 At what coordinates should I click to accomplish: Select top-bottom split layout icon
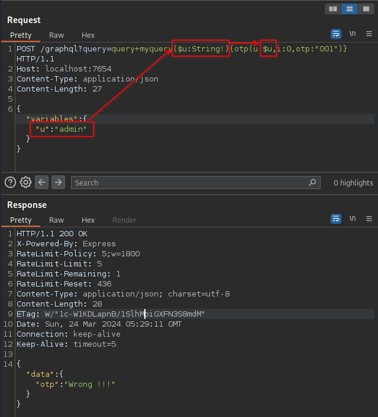point(349,9)
